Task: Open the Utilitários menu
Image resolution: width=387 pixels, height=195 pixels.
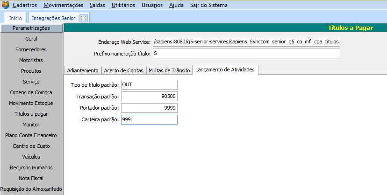Action: click(x=123, y=5)
